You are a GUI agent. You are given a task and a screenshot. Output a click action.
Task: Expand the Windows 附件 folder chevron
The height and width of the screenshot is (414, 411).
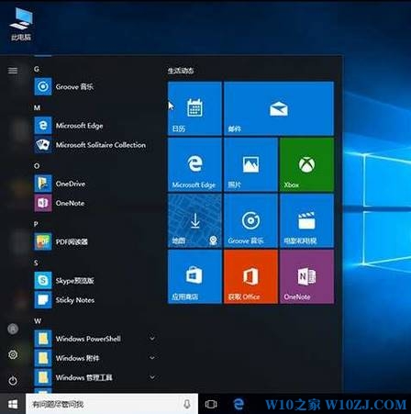coord(152,358)
